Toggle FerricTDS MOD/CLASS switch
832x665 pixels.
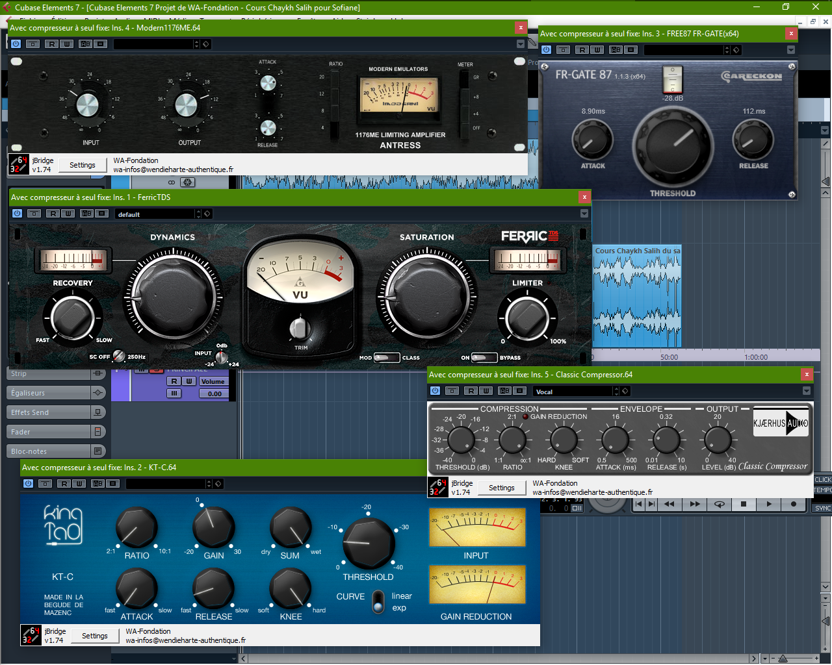click(x=387, y=358)
